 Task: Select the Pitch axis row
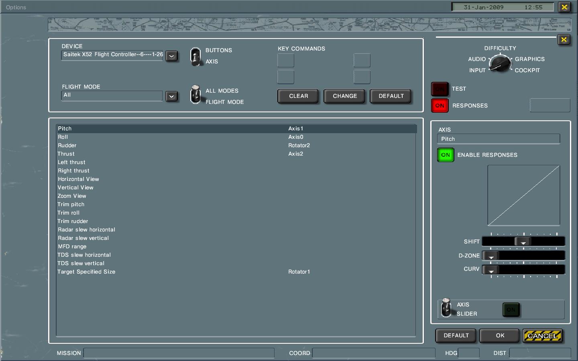coord(236,129)
